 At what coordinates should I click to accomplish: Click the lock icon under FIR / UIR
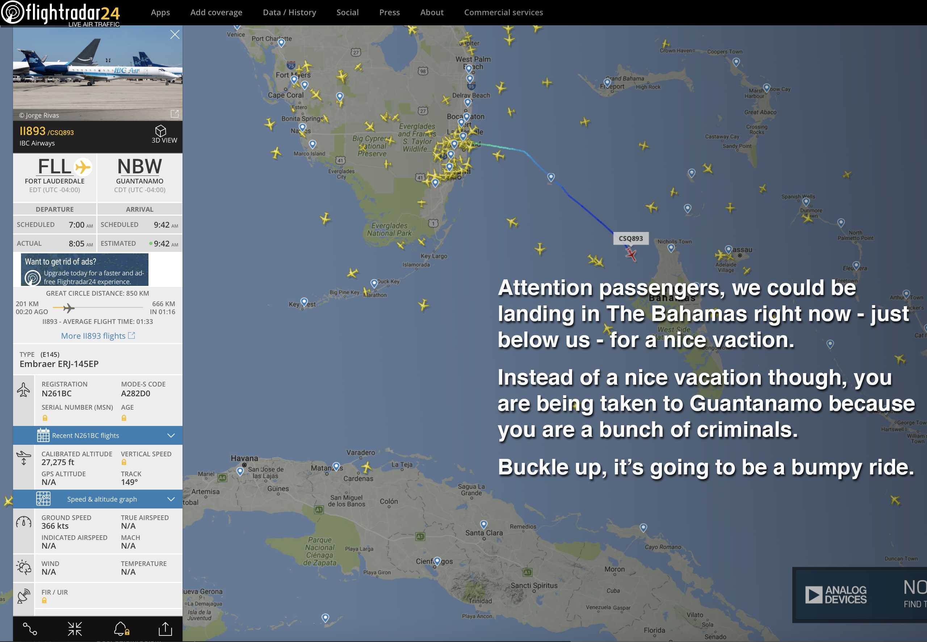(44, 600)
